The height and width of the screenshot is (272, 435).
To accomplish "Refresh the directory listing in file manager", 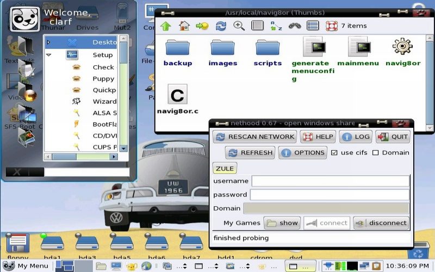I will point(221,26).
